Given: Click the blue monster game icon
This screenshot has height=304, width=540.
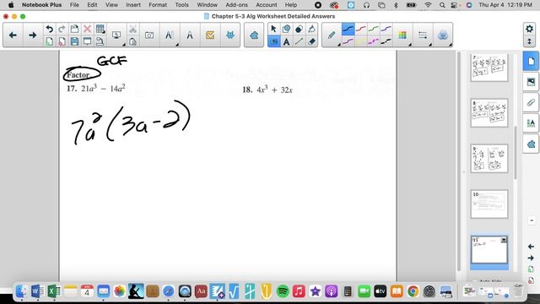Looking at the screenshot, I should point(230,35).
